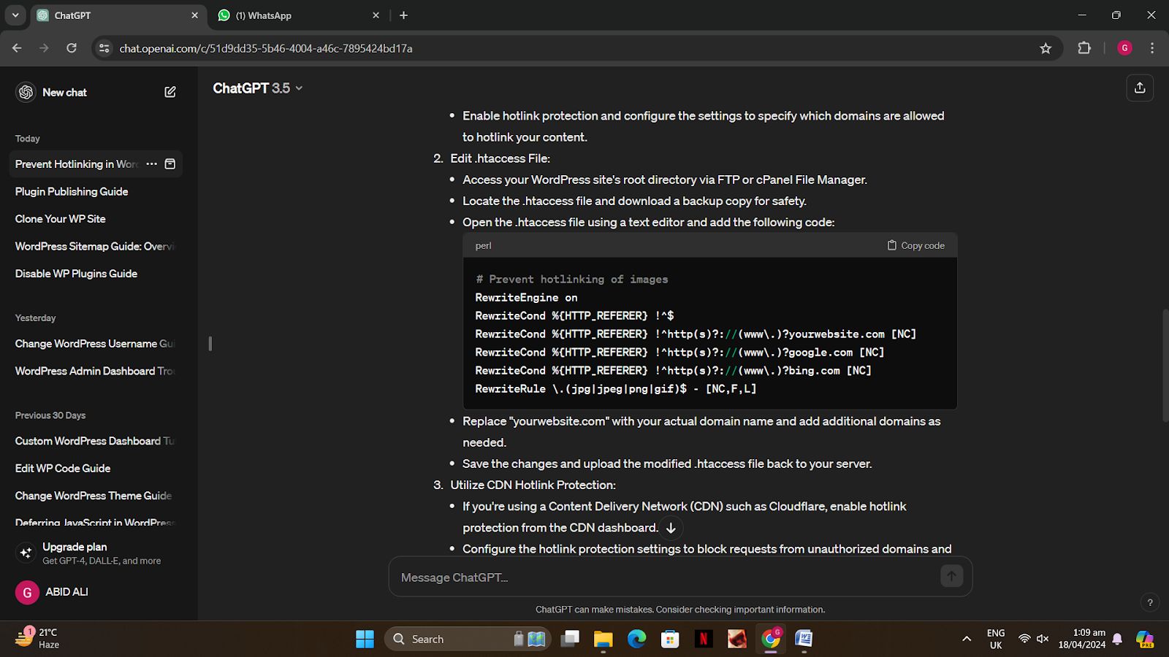Bookmark this page with the star icon
Screen dimensions: 1169x657
coord(1046,48)
